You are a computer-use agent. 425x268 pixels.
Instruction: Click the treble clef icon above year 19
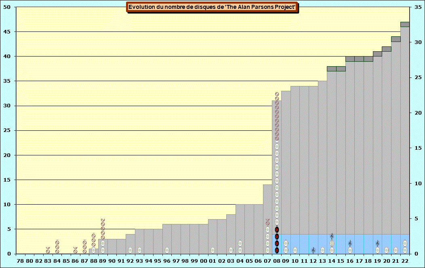coord(377,243)
